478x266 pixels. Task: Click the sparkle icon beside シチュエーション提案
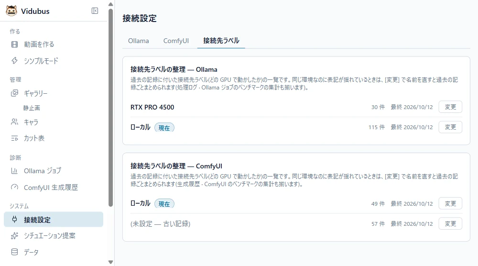point(14,235)
